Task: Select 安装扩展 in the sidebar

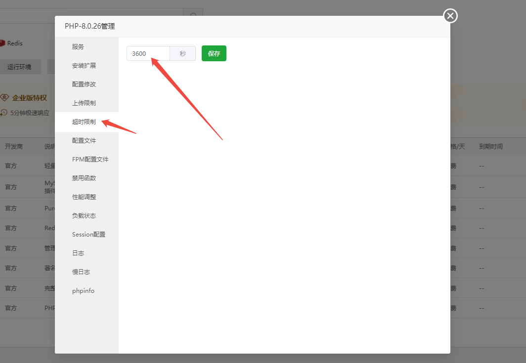Action: 84,66
